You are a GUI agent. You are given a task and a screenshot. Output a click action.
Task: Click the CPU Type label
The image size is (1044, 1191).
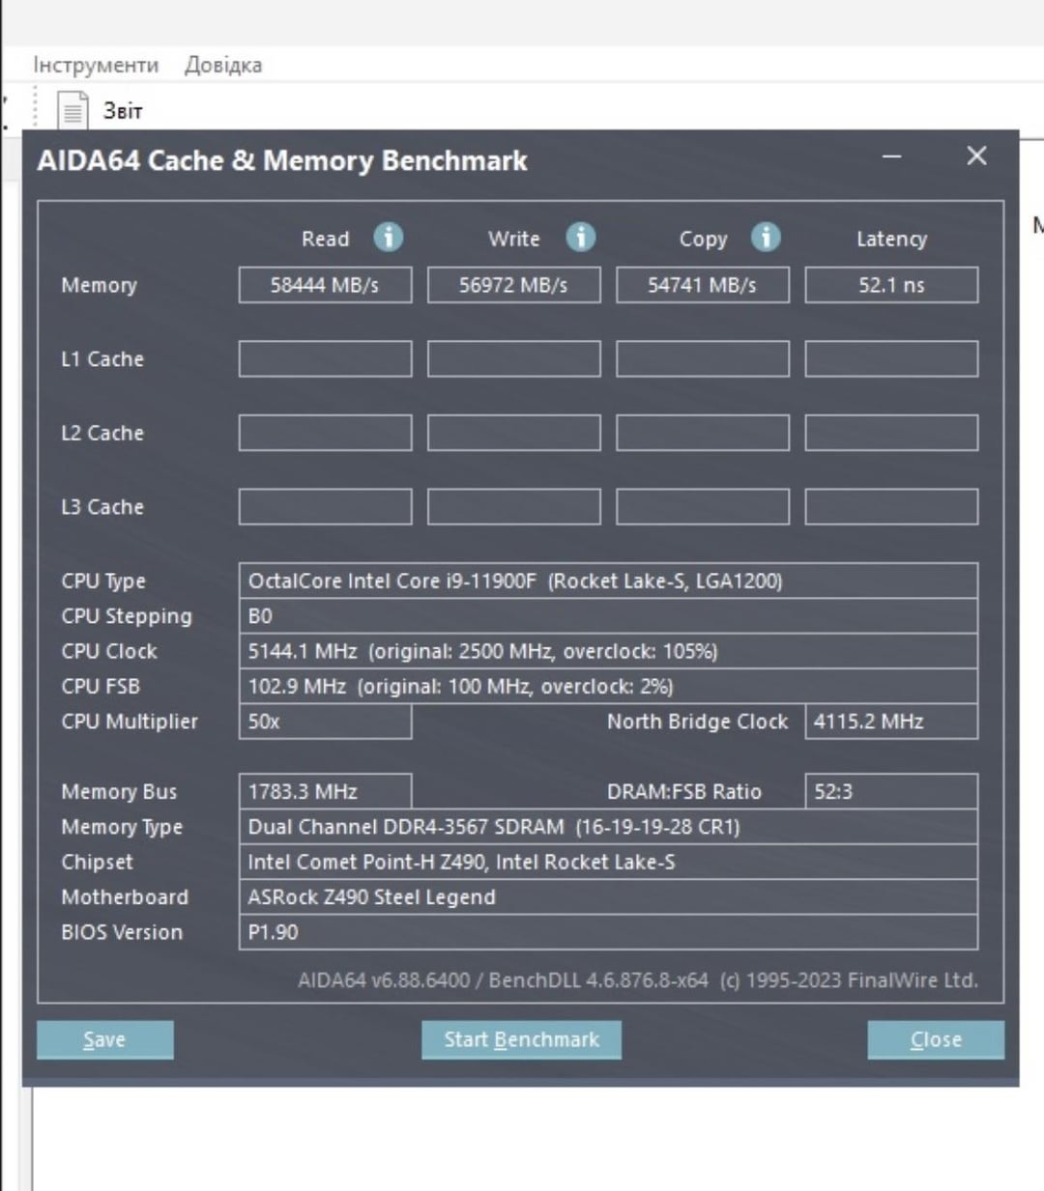(103, 581)
